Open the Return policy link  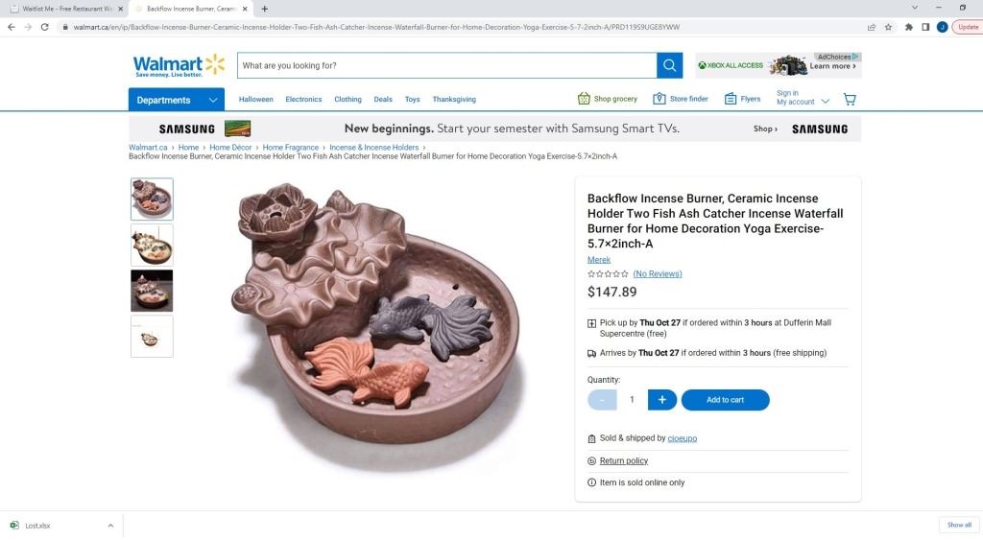tap(624, 461)
